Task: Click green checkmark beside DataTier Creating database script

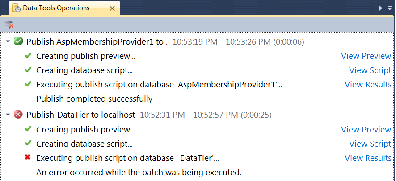Action: click(28, 143)
